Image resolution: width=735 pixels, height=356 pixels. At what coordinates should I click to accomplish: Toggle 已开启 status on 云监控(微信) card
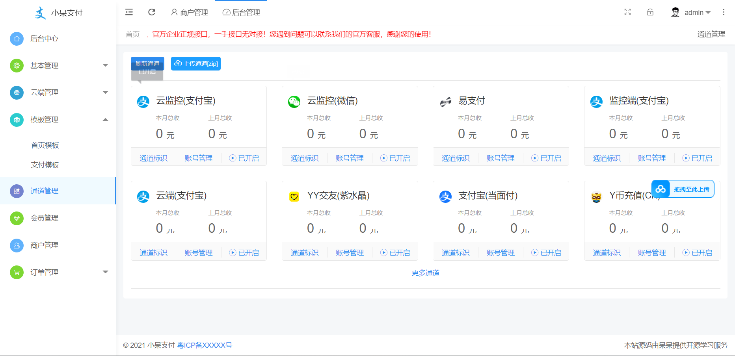pos(395,158)
